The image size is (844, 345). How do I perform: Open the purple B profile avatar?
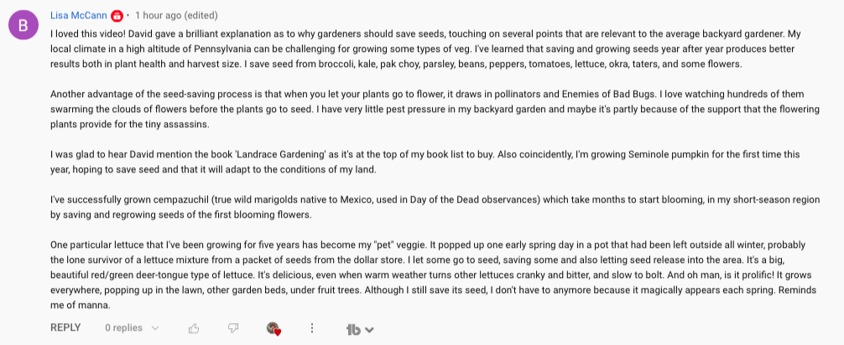[23, 25]
